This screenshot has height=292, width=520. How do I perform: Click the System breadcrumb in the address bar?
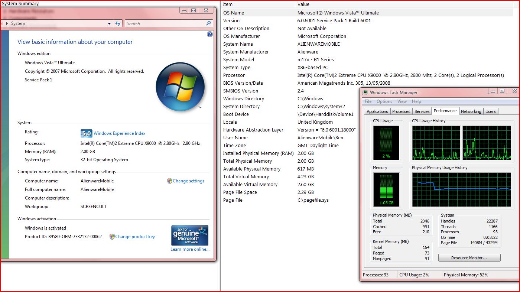18,23
